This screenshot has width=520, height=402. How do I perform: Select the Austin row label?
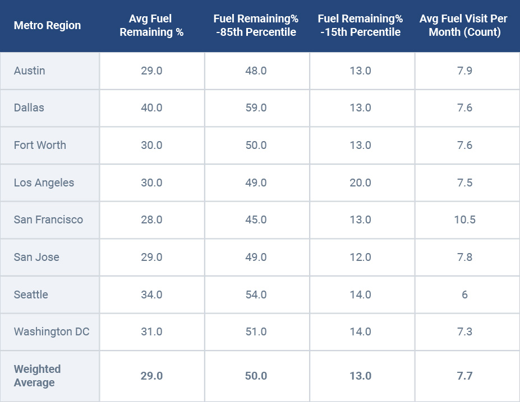coord(30,71)
